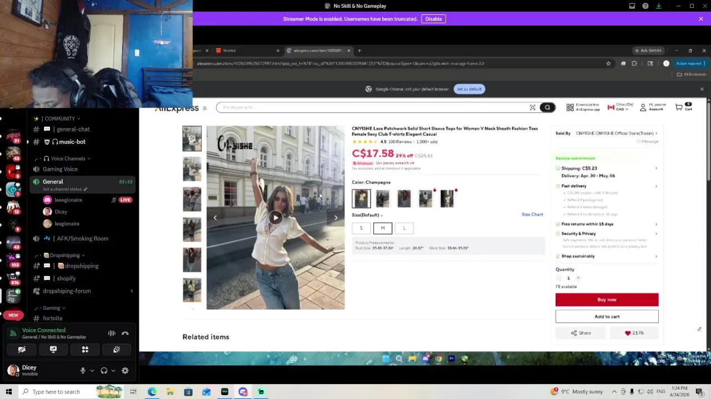Go to the next product image arrow
Screen dimensions: 711x399
pyautogui.click(x=336, y=217)
